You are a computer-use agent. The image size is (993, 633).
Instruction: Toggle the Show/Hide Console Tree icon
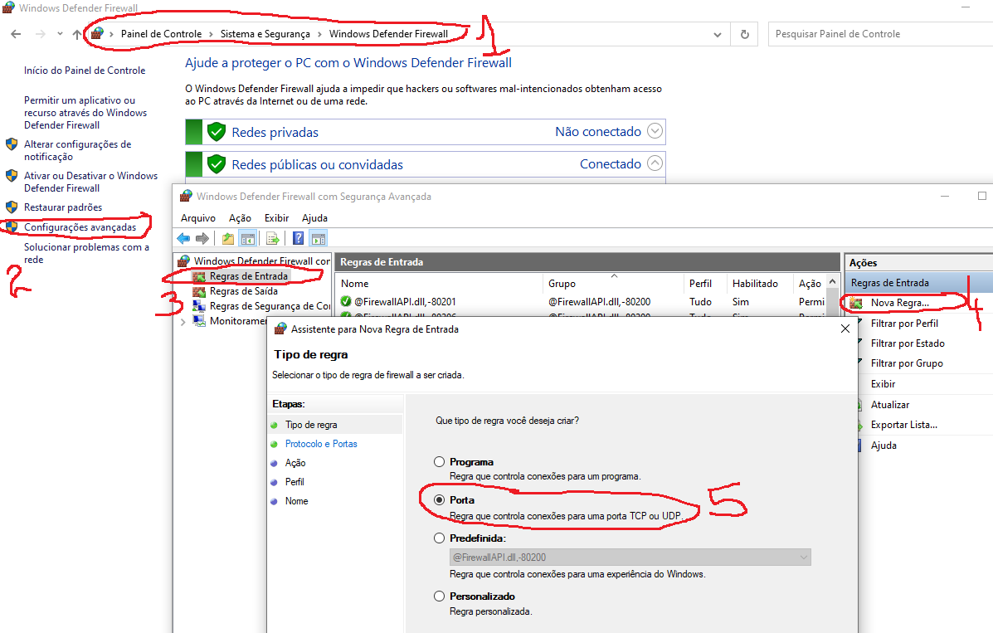[x=247, y=239]
